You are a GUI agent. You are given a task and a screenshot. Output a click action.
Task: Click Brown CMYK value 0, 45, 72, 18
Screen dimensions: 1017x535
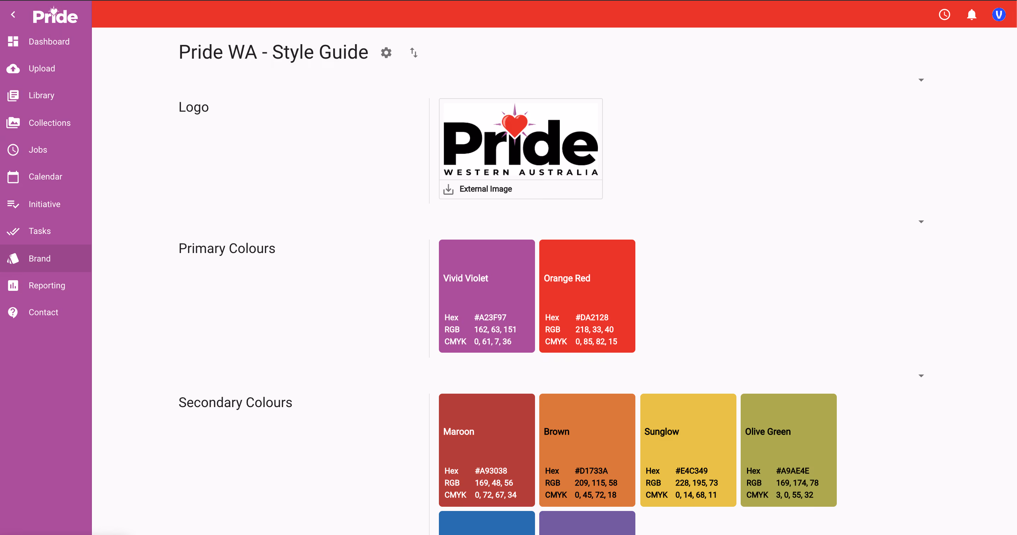(595, 495)
